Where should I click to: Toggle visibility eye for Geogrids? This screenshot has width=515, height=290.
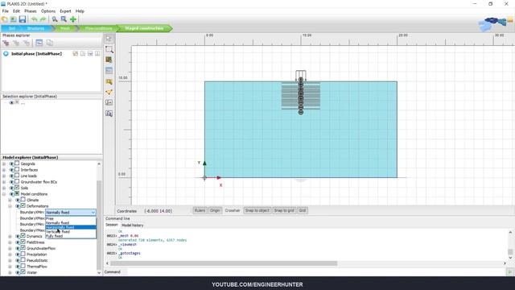click(x=11, y=164)
